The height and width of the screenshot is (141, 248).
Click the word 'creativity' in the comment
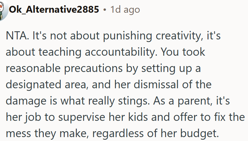coord(179,36)
